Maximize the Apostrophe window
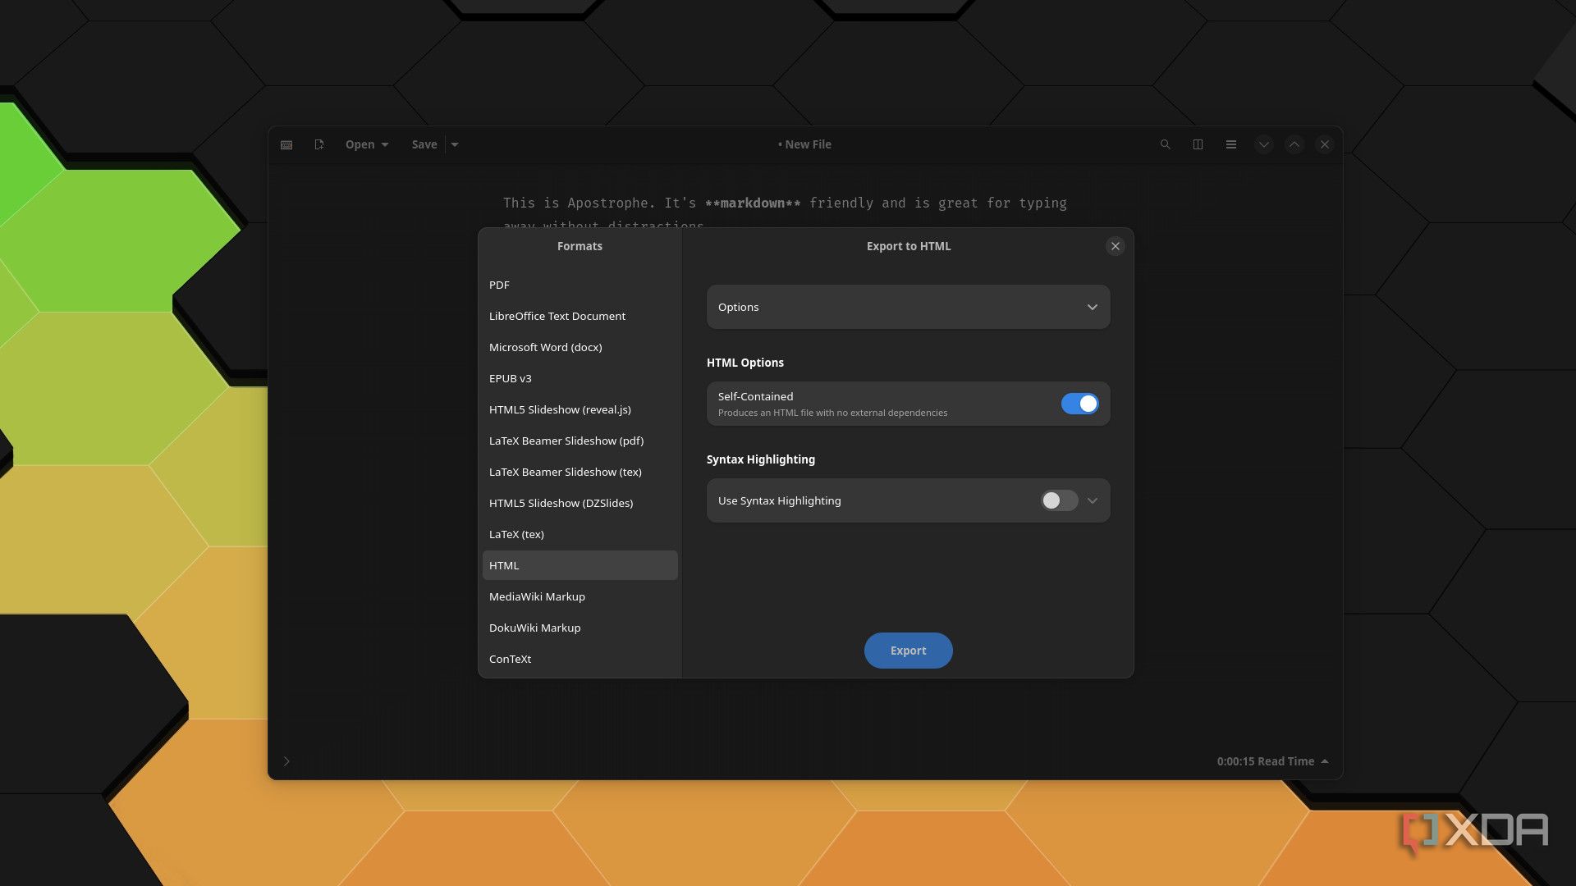The image size is (1576, 886). pos(1294,144)
